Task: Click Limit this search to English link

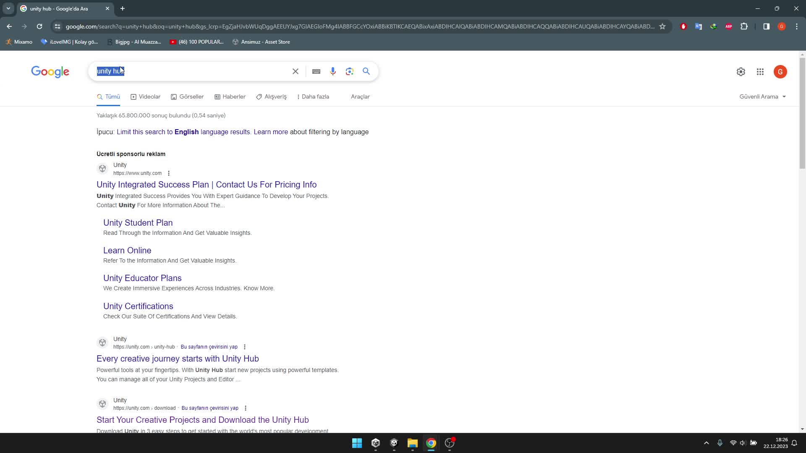Action: coord(183,132)
